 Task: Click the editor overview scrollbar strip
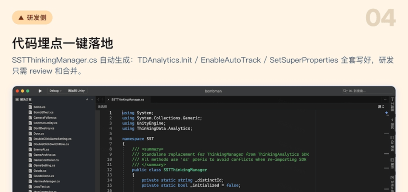click(387, 151)
